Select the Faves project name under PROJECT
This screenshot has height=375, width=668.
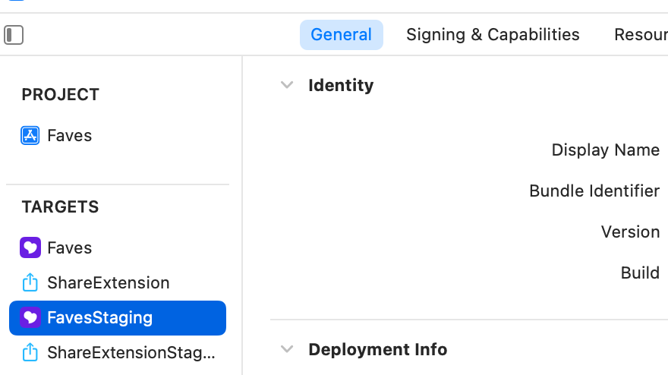(x=69, y=136)
